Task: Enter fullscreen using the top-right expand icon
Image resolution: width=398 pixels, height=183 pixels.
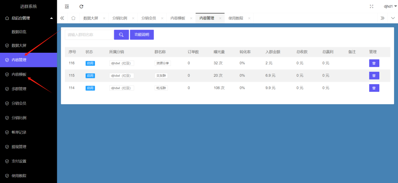Action: coord(372,7)
